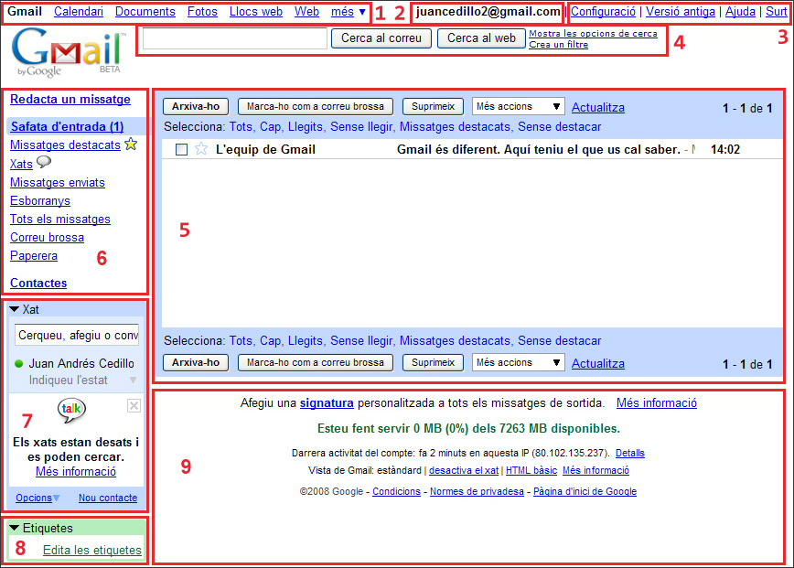The height and width of the screenshot is (568, 794).
Task: Open the top Més accions dropdown
Action: tap(518, 107)
